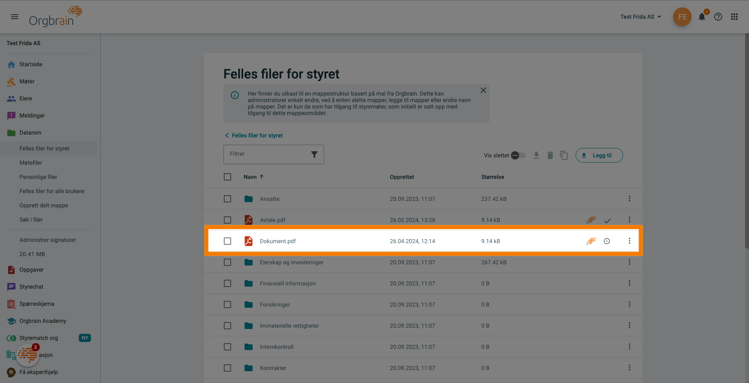749x383 pixels.
Task: Tick the Finansiell informasjon checkbox
Action: pos(227,283)
